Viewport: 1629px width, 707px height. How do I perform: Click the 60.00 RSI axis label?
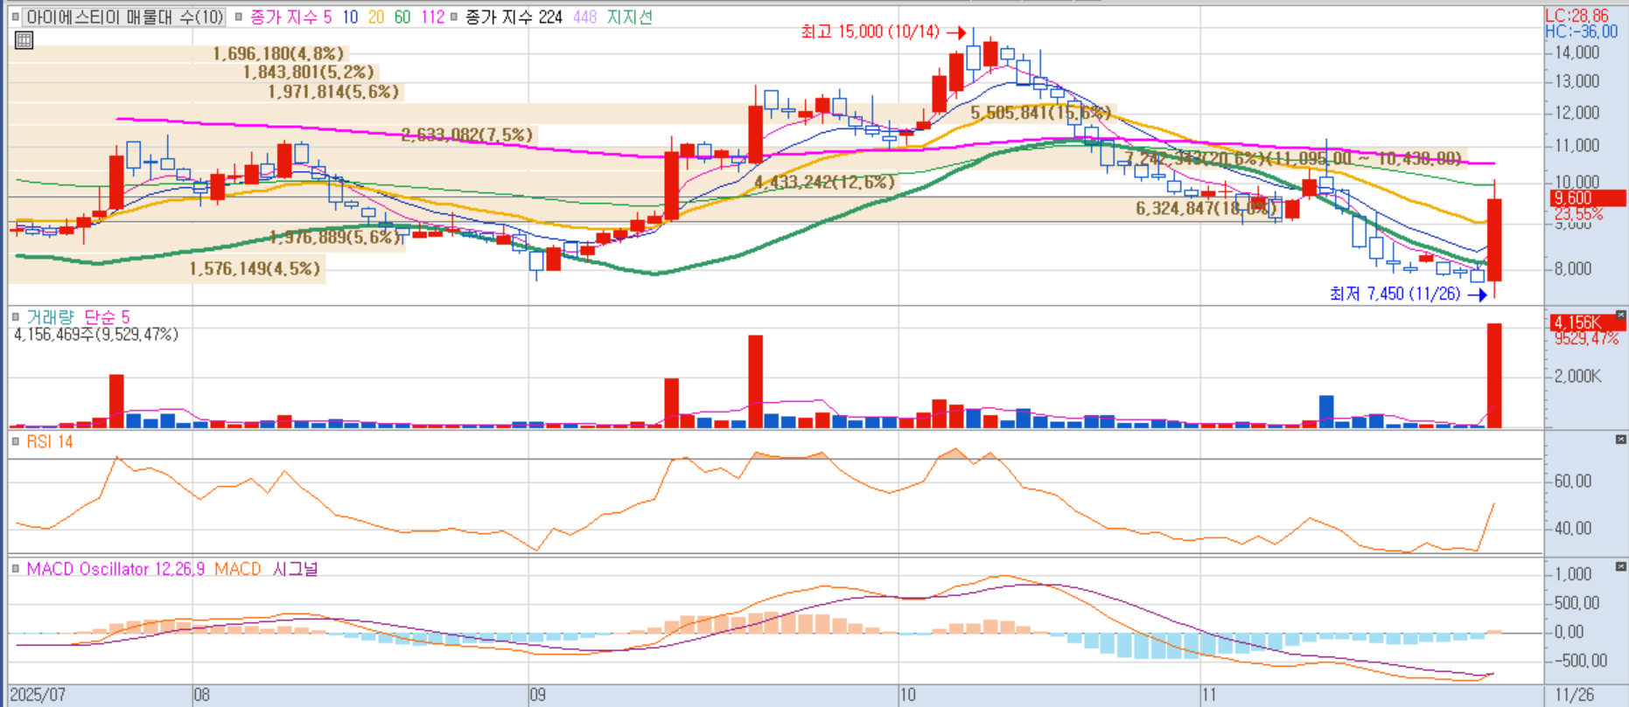1573,481
